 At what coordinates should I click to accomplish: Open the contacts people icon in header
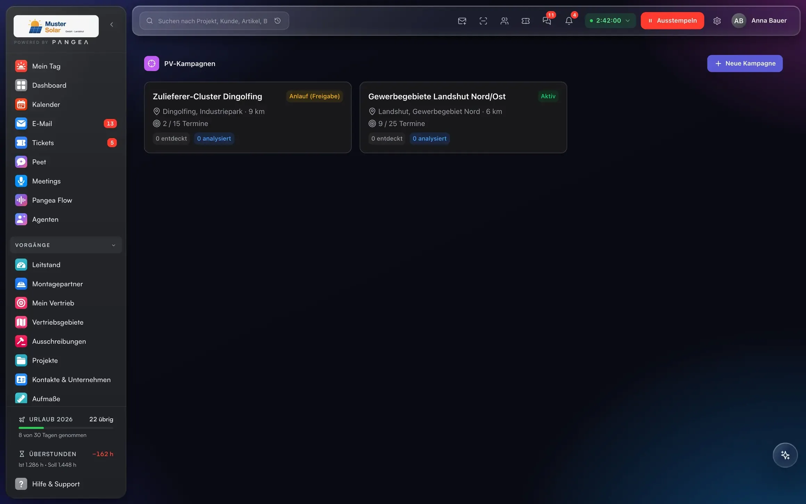point(504,21)
